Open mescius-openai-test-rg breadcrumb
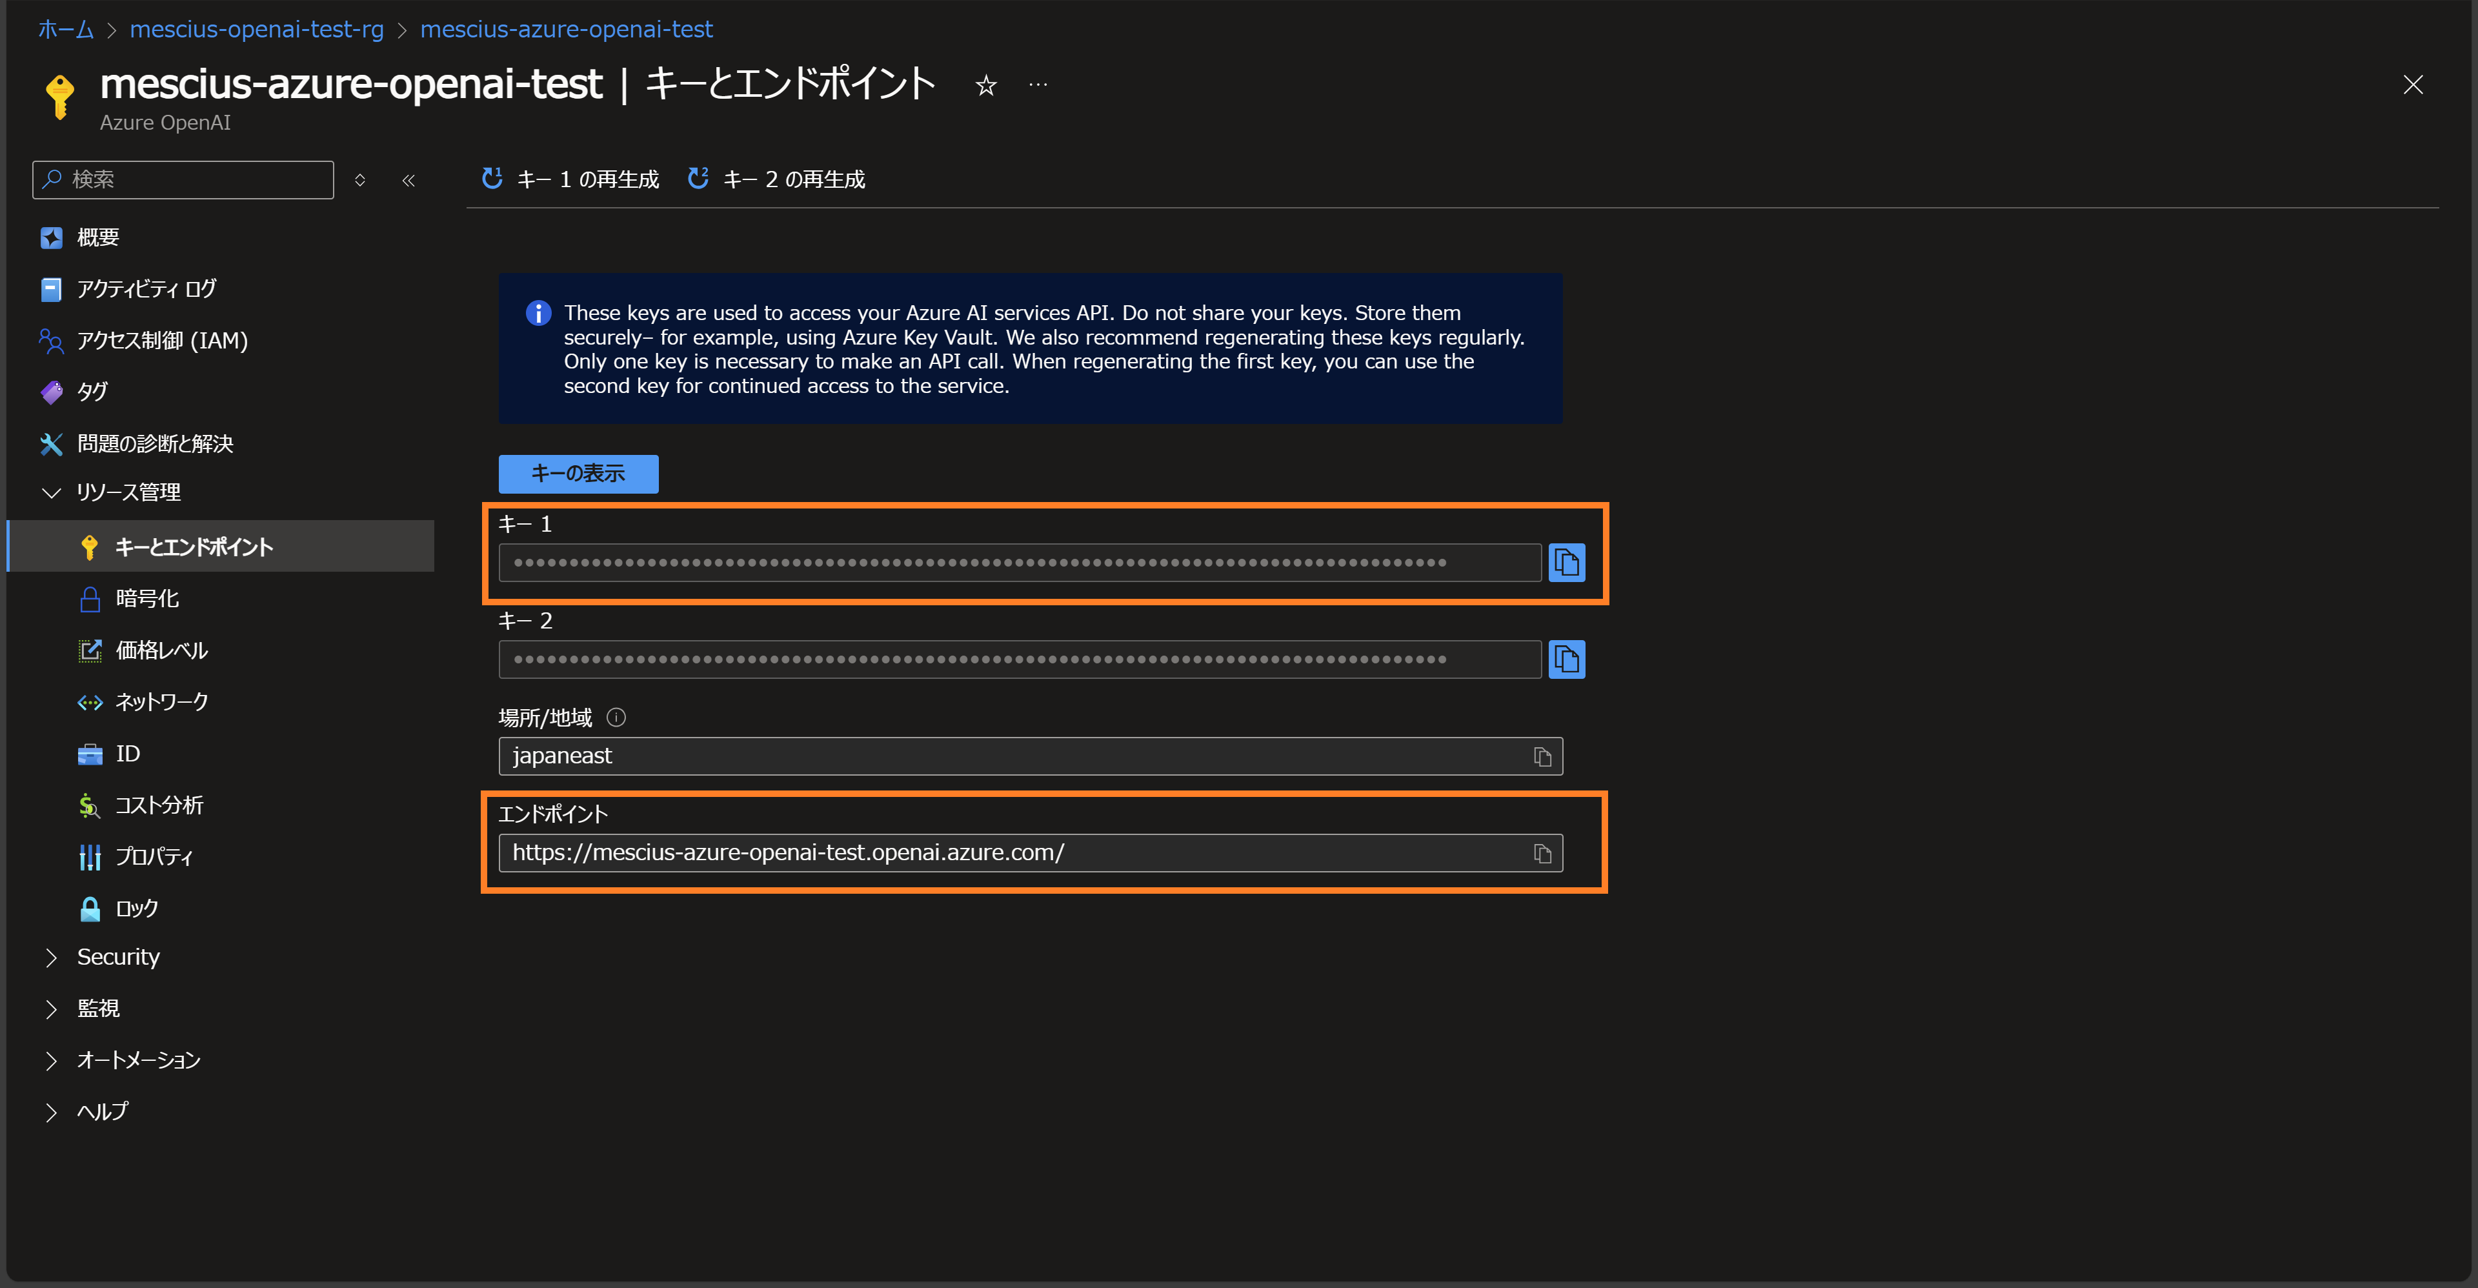 tap(257, 30)
